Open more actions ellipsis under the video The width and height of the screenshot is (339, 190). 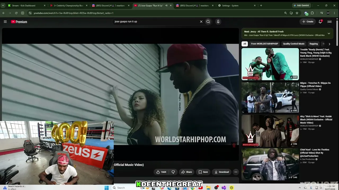click(x=236, y=172)
